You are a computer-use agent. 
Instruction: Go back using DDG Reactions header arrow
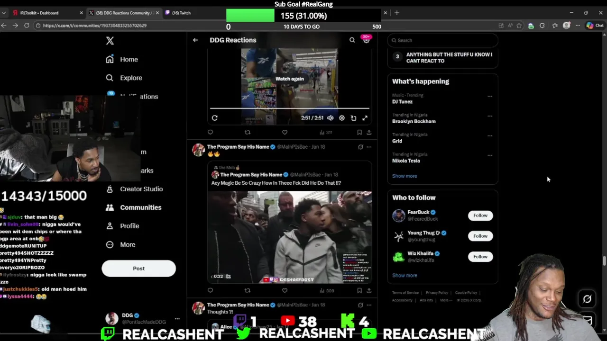pos(195,40)
